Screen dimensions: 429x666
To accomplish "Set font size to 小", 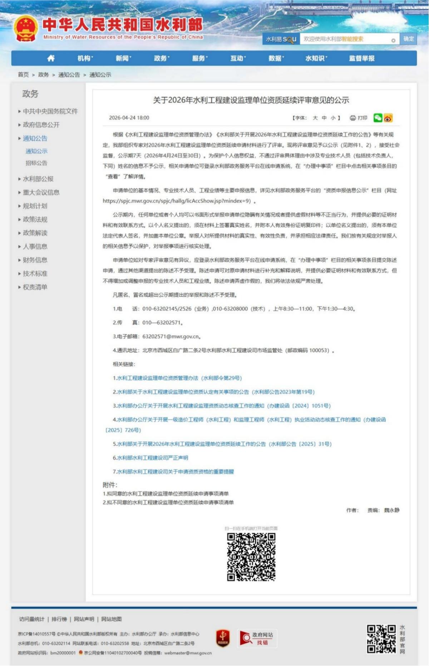I will tap(333, 118).
